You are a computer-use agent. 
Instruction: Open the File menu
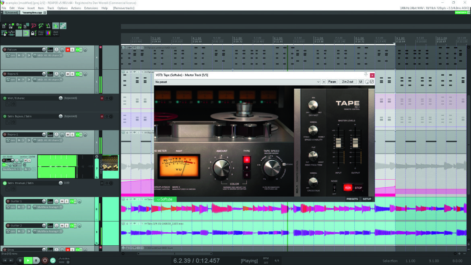tap(4, 8)
